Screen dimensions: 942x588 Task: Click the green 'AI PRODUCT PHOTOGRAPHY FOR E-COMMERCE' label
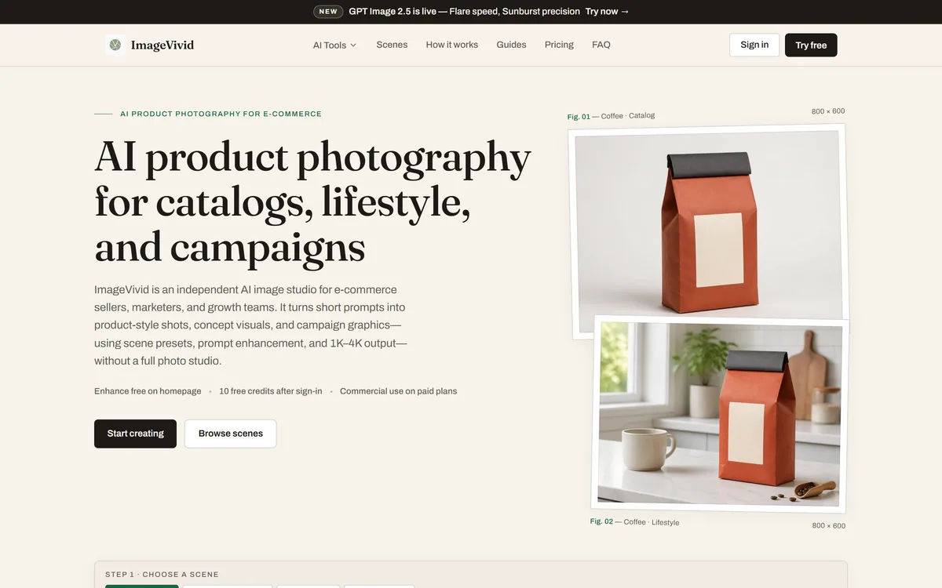221,114
